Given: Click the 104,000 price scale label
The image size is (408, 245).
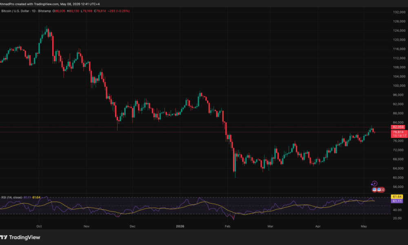Looking at the screenshot, I should (399, 76).
